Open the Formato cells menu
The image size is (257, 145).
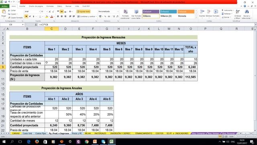[216, 13]
